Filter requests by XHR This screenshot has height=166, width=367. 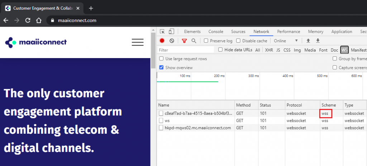pos(269,50)
